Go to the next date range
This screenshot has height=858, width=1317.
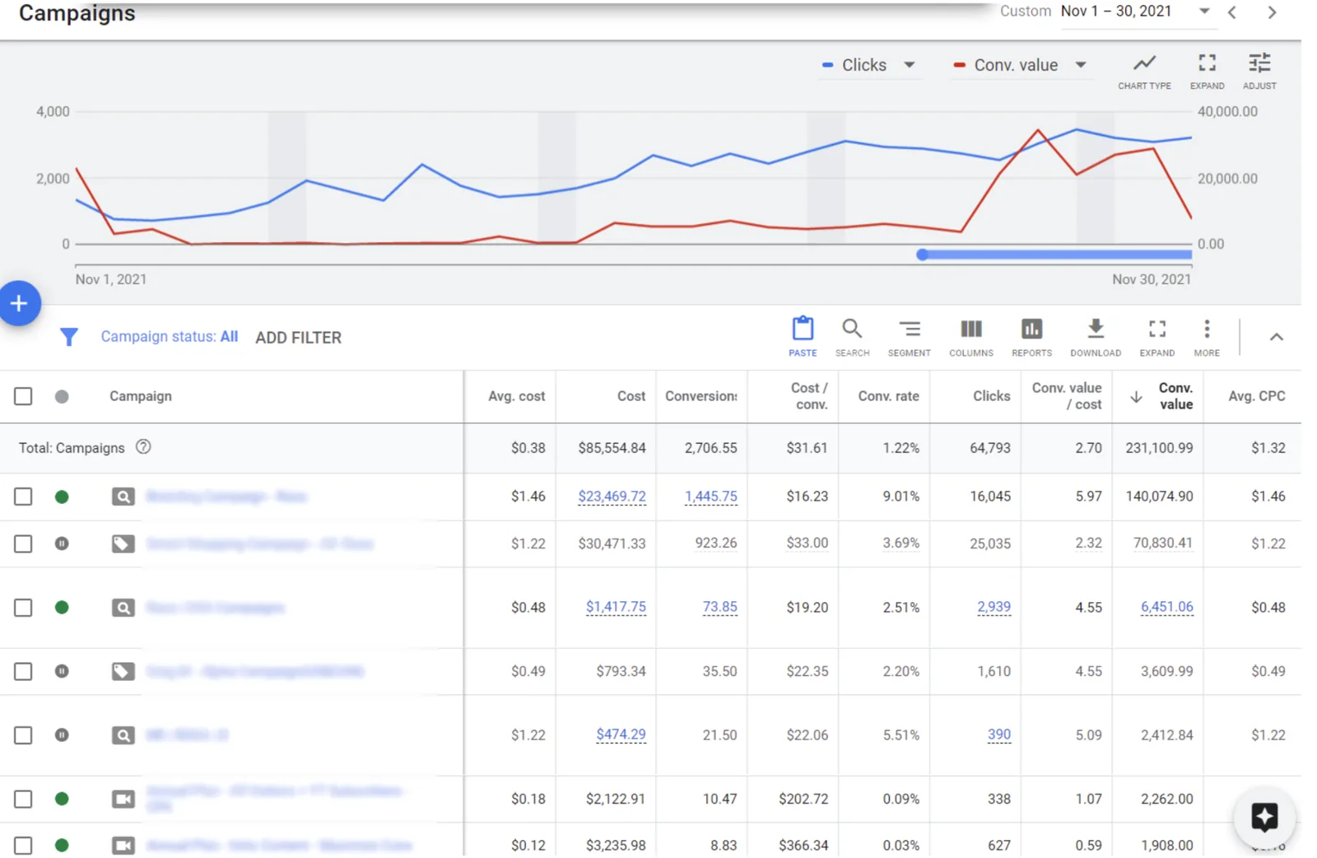click(x=1272, y=12)
